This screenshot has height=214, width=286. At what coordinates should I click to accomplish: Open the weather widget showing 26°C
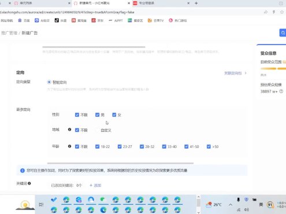click(x=213, y=205)
